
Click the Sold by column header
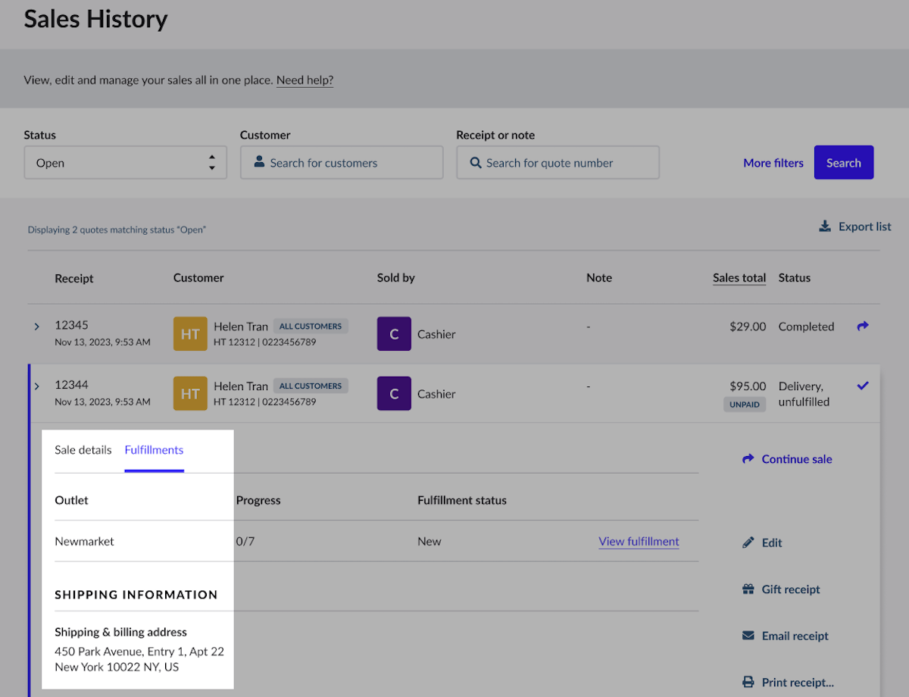point(396,278)
